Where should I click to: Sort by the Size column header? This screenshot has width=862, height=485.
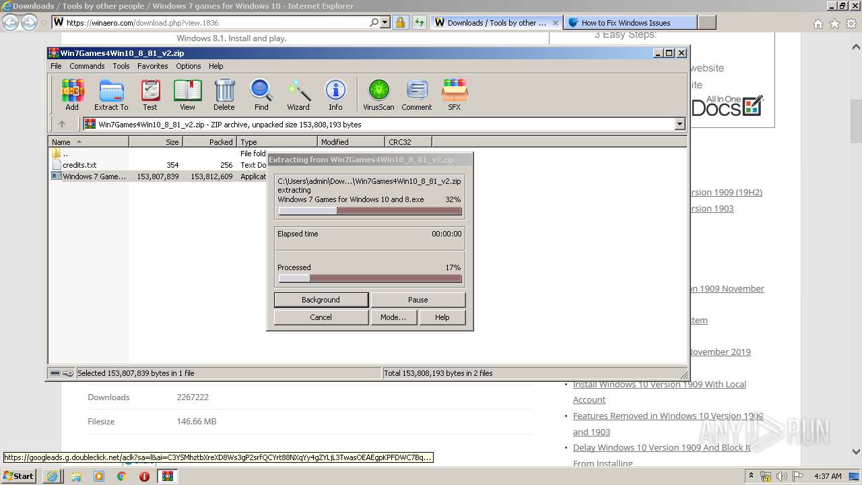[156, 141]
